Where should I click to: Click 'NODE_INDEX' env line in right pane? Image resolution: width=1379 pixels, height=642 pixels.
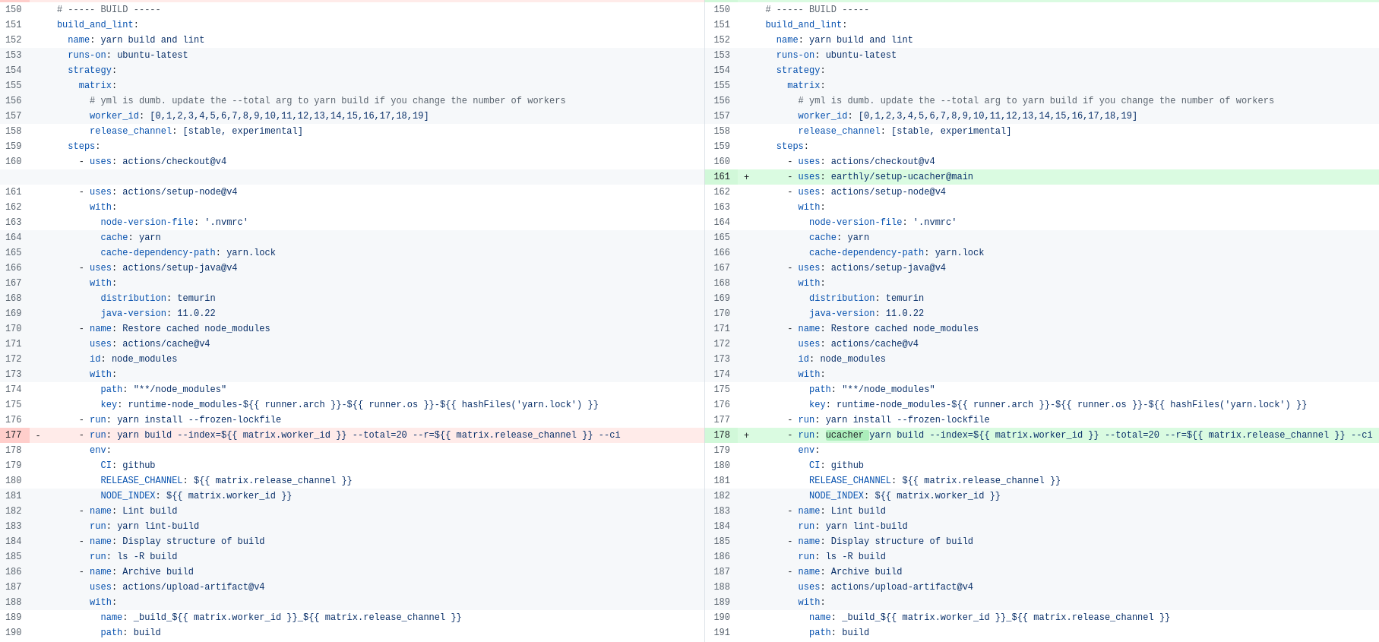pos(905,495)
